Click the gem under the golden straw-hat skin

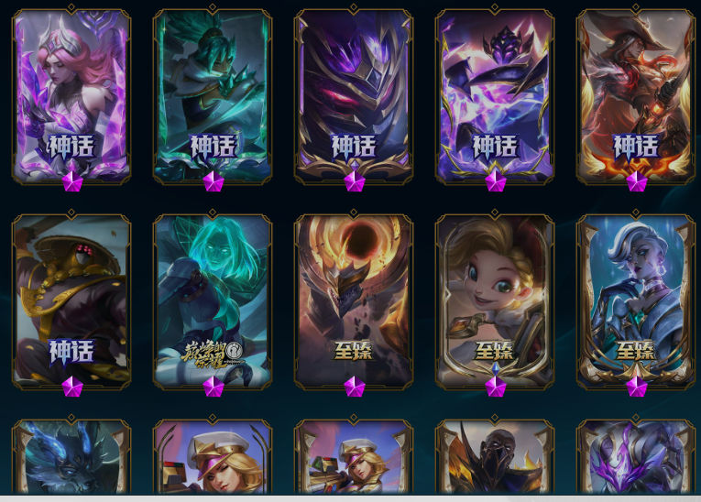(x=72, y=387)
